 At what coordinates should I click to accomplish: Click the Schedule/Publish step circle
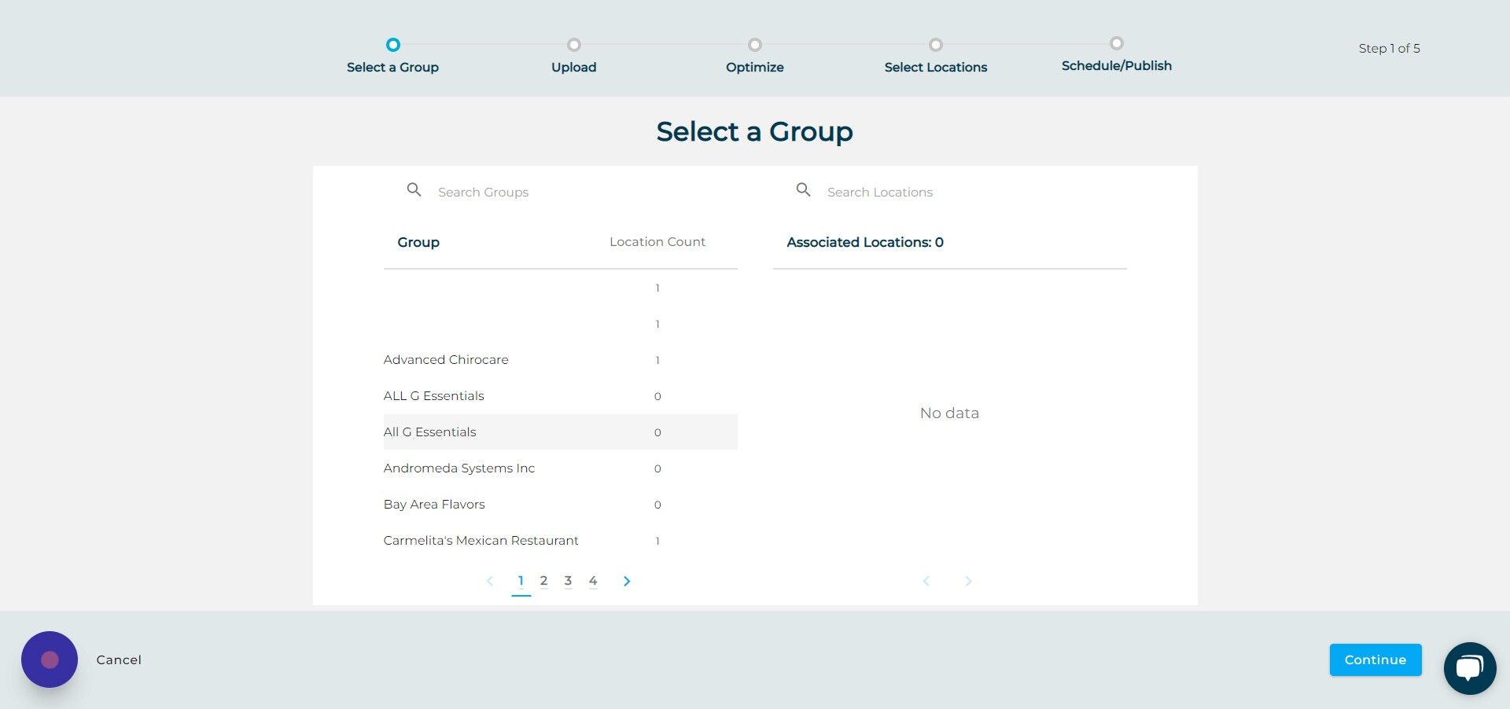click(1117, 43)
